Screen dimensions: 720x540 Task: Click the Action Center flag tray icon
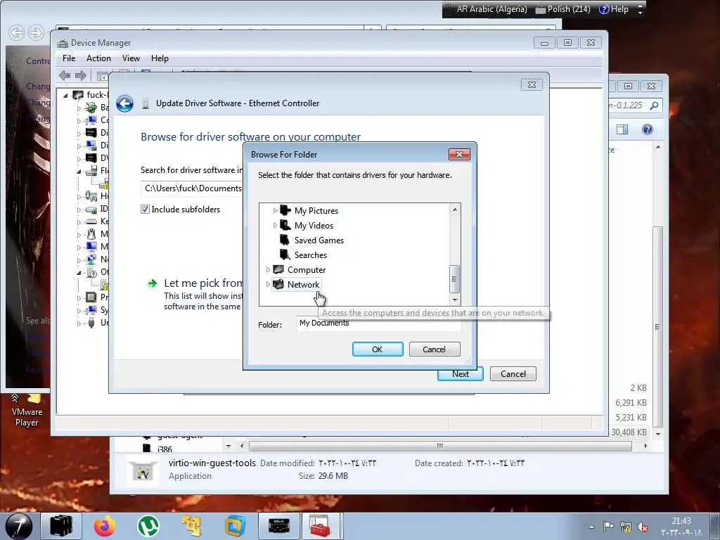tap(608, 527)
